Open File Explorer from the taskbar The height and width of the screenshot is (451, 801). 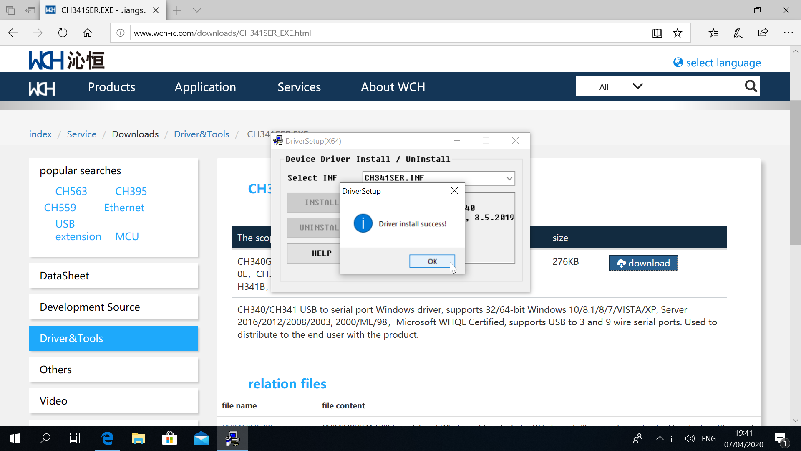point(138,438)
